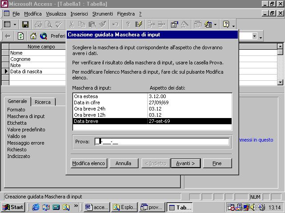Open the Modifica menu

pyautogui.click(x=33, y=14)
